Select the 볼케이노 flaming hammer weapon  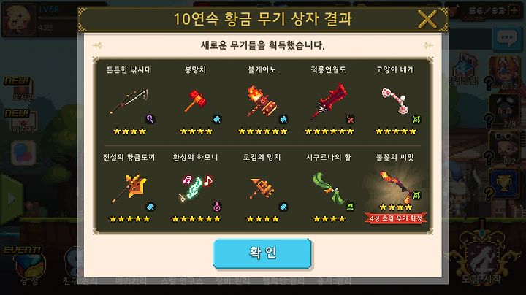point(262,101)
